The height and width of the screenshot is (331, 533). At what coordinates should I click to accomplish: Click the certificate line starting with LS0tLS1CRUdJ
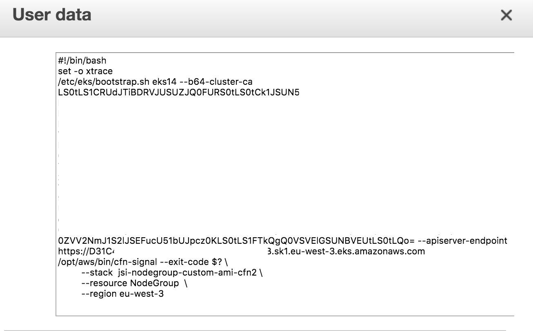point(179,93)
